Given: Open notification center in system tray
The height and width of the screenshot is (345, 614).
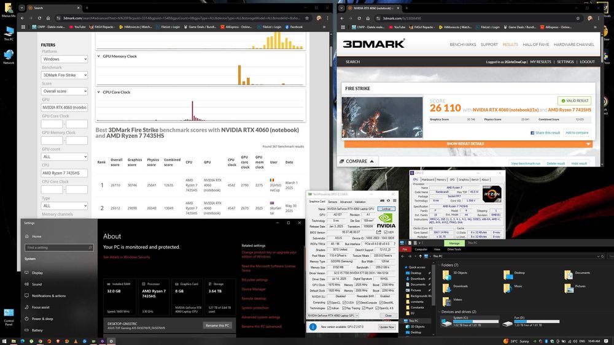Looking at the screenshot, I should point(607,341).
